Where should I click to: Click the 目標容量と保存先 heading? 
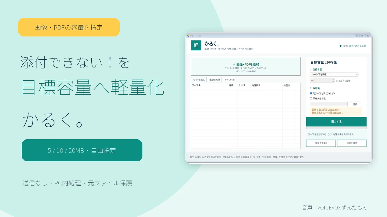[324, 62]
